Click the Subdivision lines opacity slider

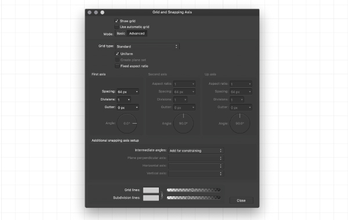click(x=194, y=197)
